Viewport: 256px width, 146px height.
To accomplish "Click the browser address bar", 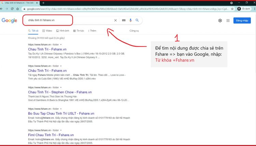I will (128, 9).
